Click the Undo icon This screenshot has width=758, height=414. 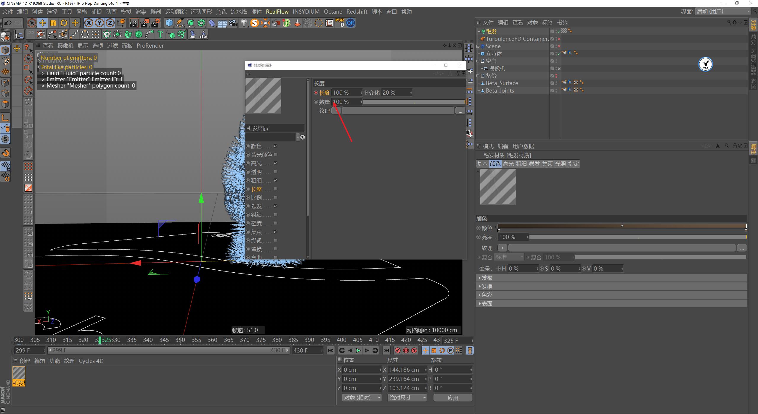point(8,23)
